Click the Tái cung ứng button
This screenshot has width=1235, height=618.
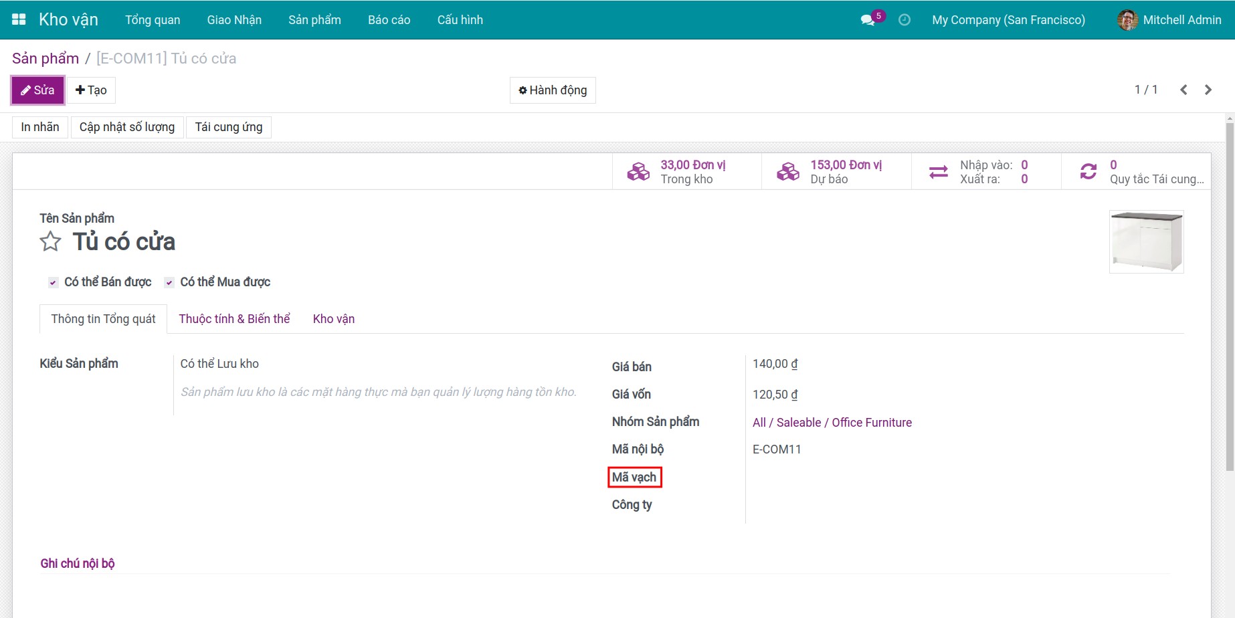pyautogui.click(x=229, y=127)
